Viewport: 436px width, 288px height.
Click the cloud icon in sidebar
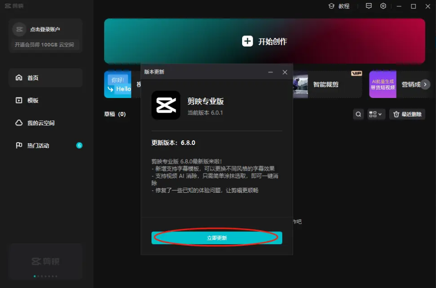(x=19, y=123)
